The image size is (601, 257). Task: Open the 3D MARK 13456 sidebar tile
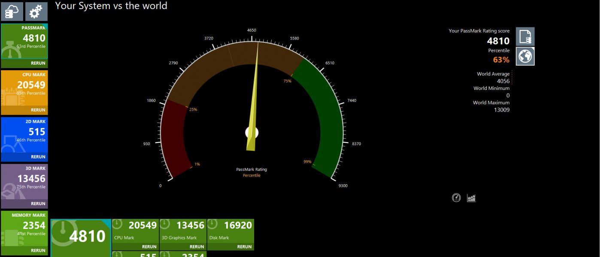[24, 182]
